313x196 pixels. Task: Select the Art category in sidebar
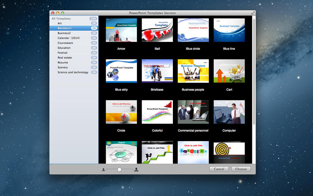[x=60, y=24]
